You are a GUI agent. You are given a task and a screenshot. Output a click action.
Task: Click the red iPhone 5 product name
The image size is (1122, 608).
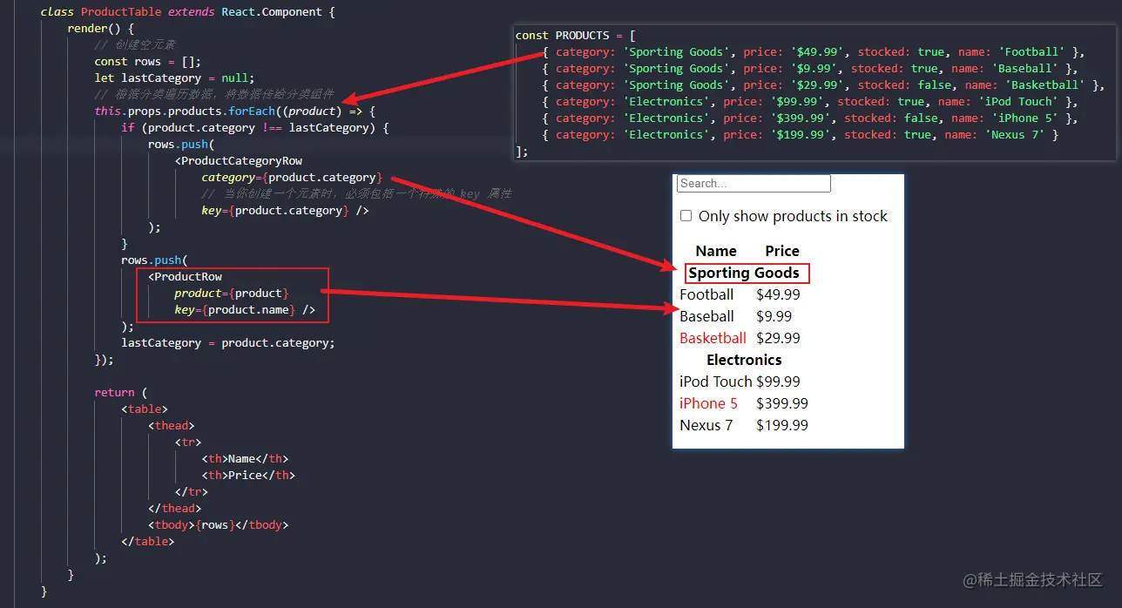(708, 403)
